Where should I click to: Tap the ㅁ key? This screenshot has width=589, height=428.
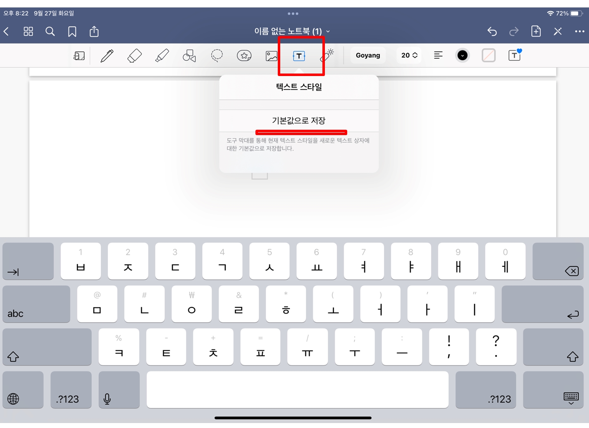click(97, 304)
